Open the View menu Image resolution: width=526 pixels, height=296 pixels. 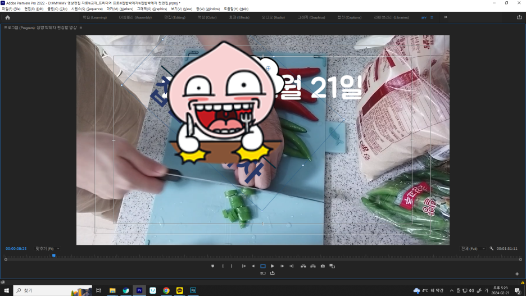pyautogui.click(x=182, y=9)
